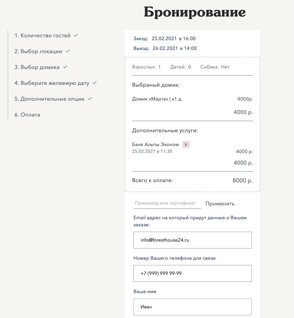
Task: Click the checkmark next to Количество гостей
Action: 76,35
